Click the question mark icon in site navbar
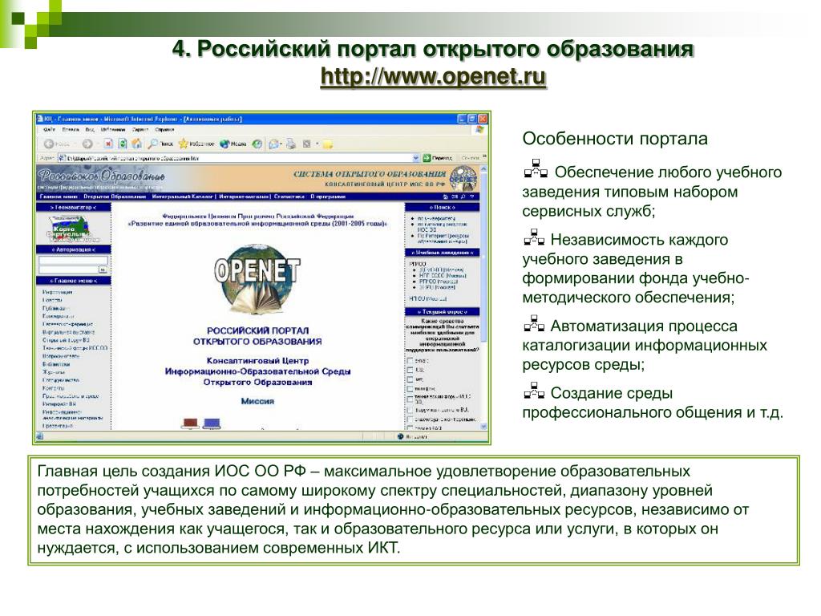The image size is (821, 616). tap(472, 197)
